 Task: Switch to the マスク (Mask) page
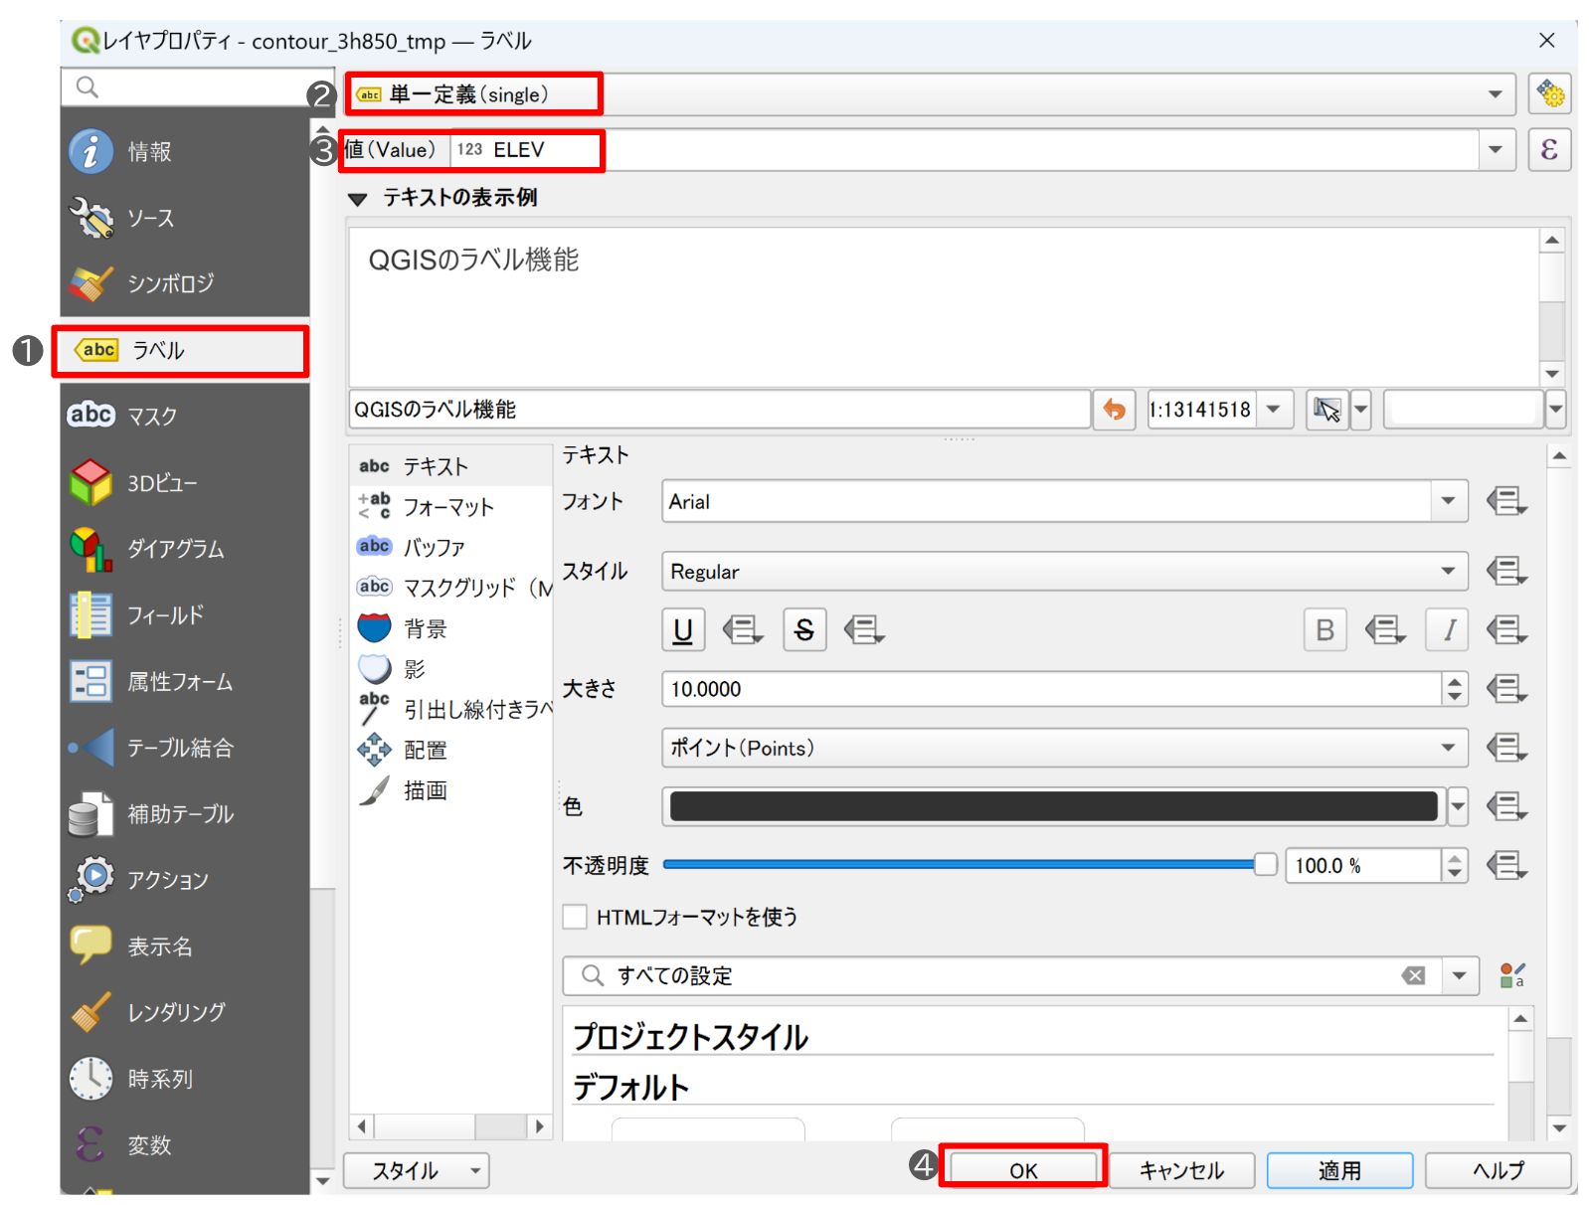click(185, 416)
